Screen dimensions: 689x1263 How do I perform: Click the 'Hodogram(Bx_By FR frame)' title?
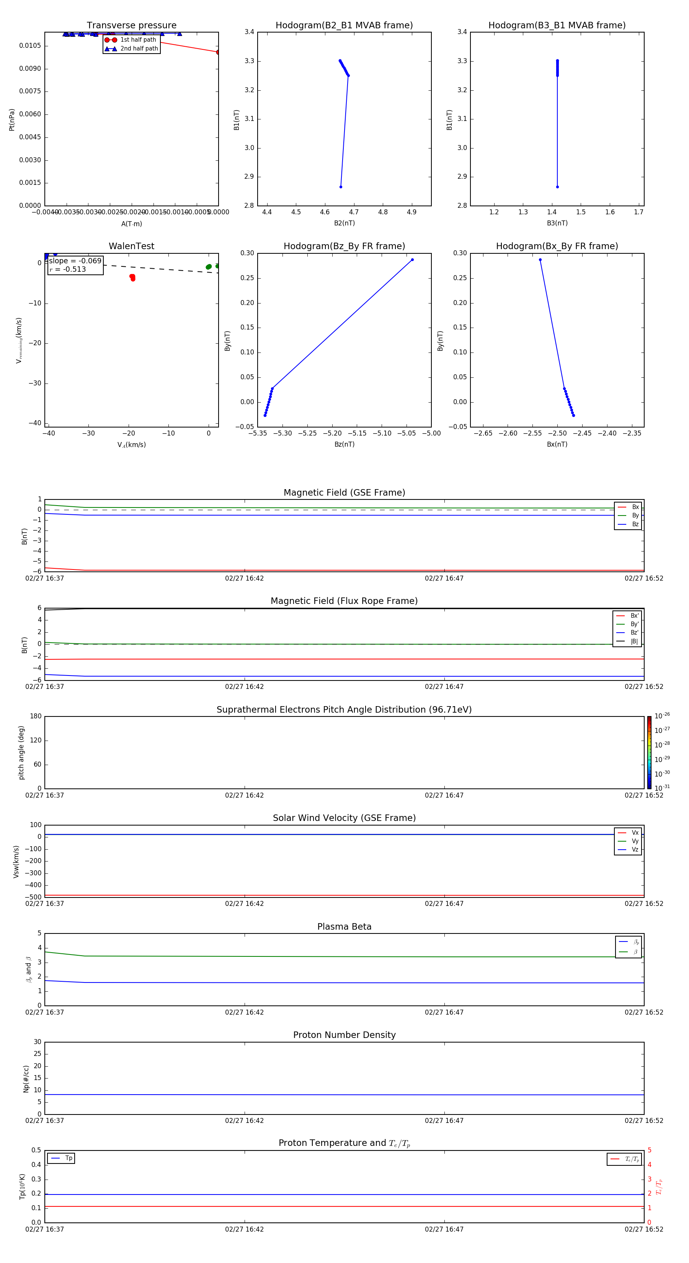[557, 246]
